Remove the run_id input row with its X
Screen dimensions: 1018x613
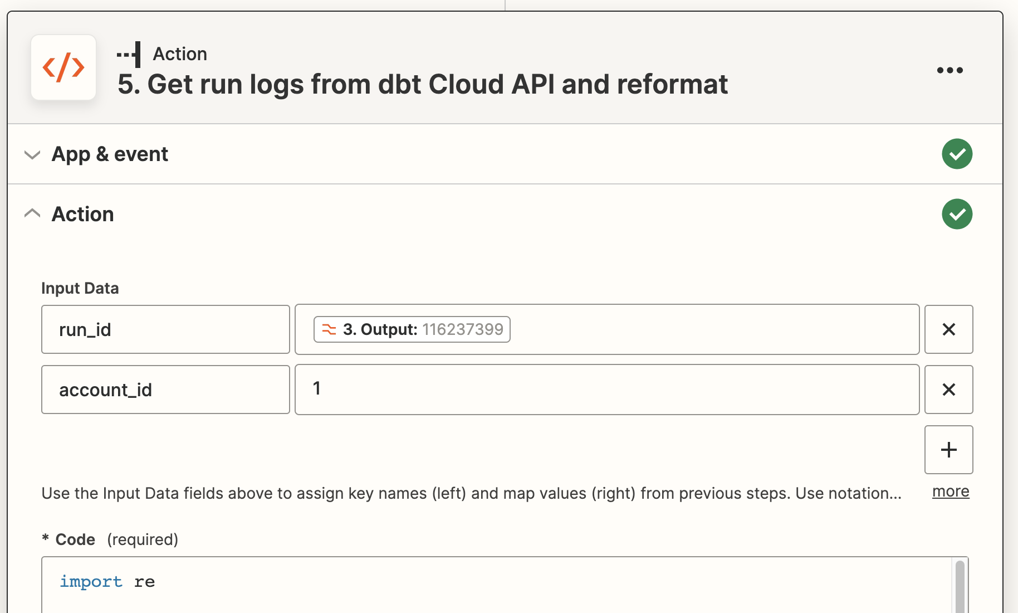click(948, 329)
